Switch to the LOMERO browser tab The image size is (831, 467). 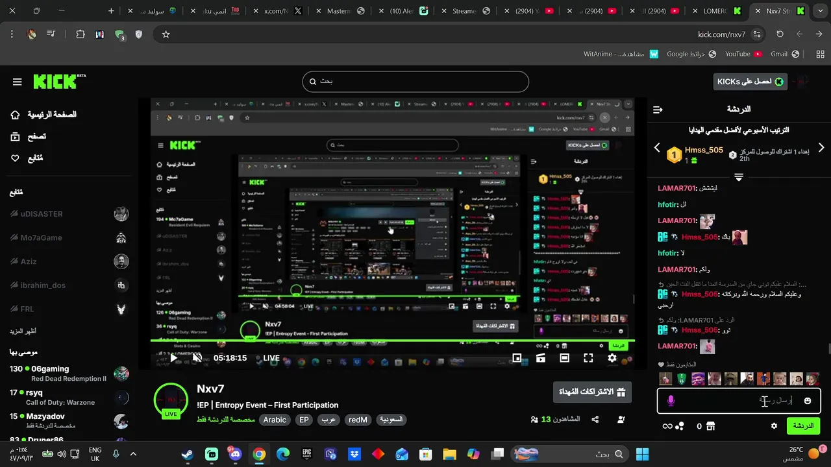coord(717,11)
